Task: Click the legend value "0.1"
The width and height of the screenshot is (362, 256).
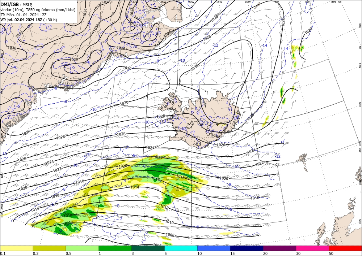Action: point(3,253)
